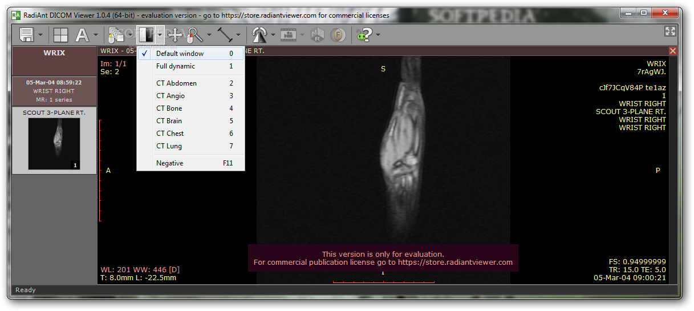This screenshot has width=694, height=311.
Task: Expand measurement tools dropdown arrow
Action: coord(238,35)
